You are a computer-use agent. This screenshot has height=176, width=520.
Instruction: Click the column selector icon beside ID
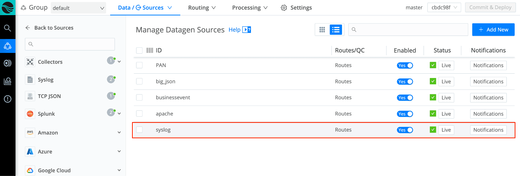coord(150,50)
